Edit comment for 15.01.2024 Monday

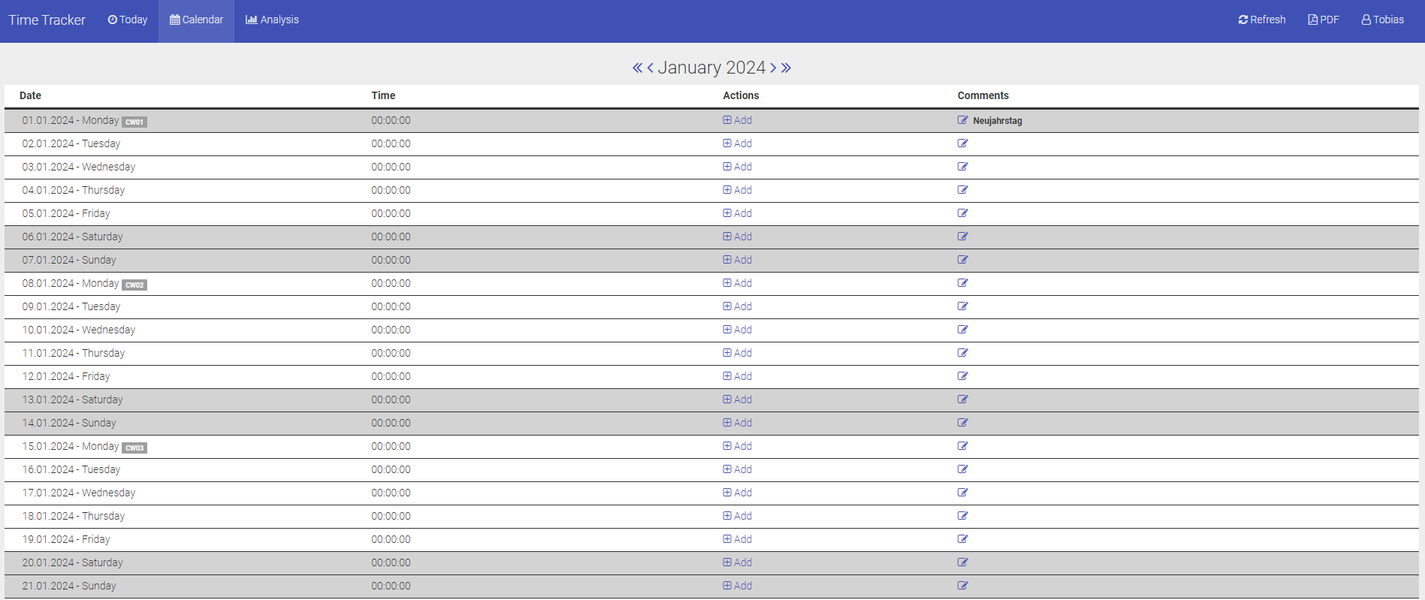(963, 446)
